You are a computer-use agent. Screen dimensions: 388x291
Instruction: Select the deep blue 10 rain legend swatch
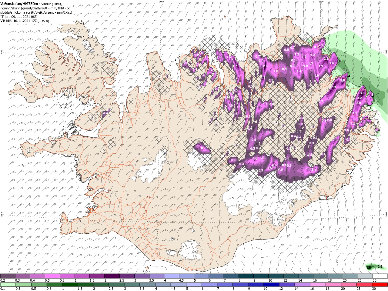coord(271,285)
